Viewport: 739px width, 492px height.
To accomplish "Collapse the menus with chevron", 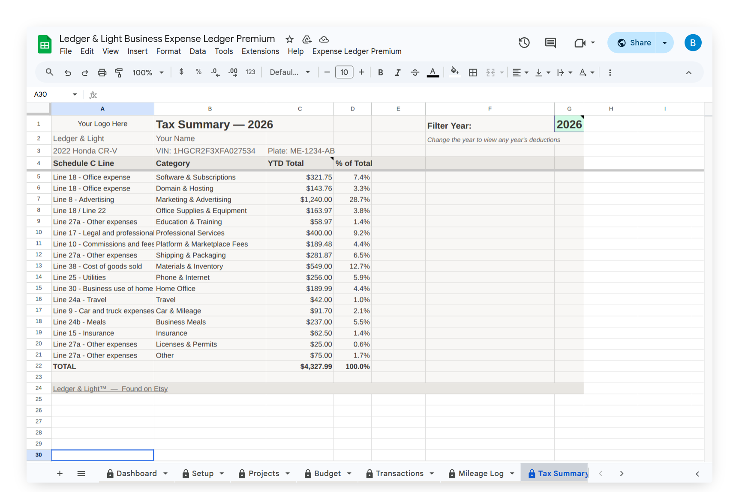I will tap(689, 72).
